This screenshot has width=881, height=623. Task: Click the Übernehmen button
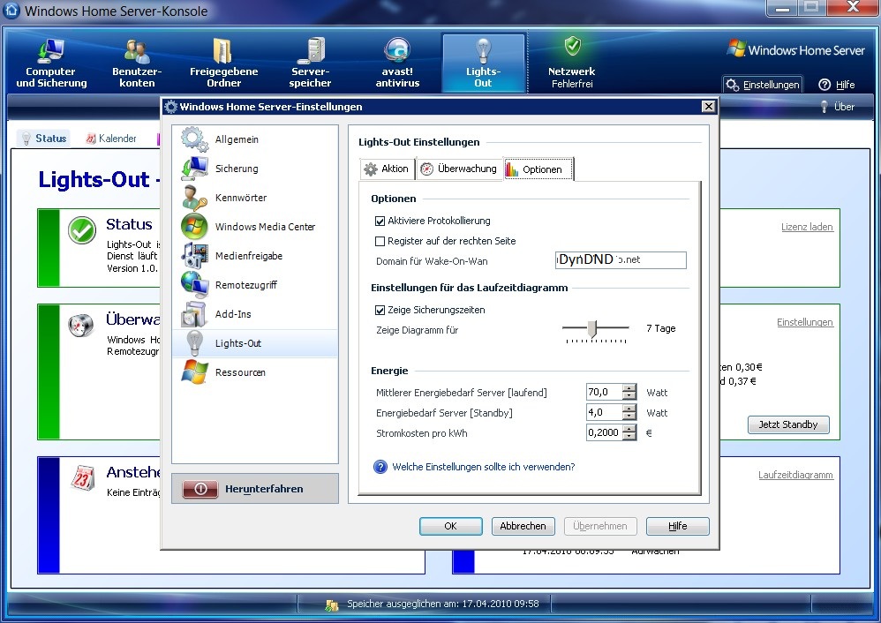click(600, 527)
